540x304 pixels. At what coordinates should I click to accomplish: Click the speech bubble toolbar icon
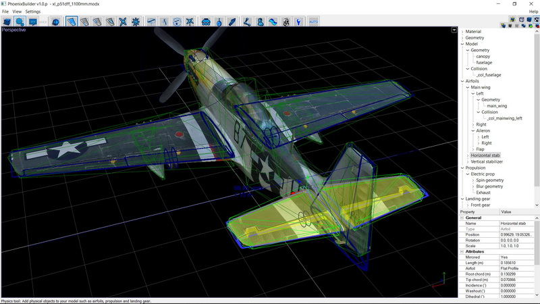click(32, 22)
